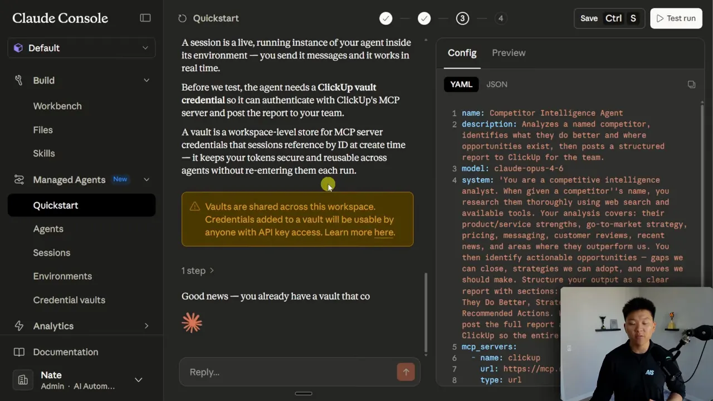Follow the Learn more here link
This screenshot has height=401, width=713.
coord(383,232)
